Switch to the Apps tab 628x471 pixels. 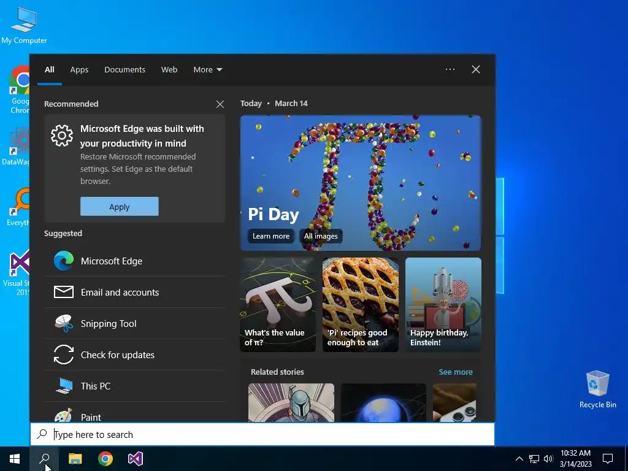[x=79, y=70]
